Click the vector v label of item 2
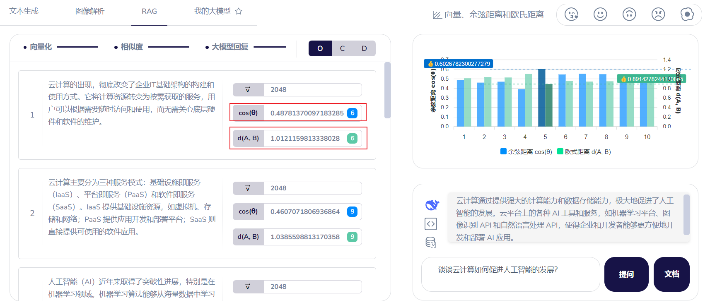The image size is (710, 305). tap(248, 188)
